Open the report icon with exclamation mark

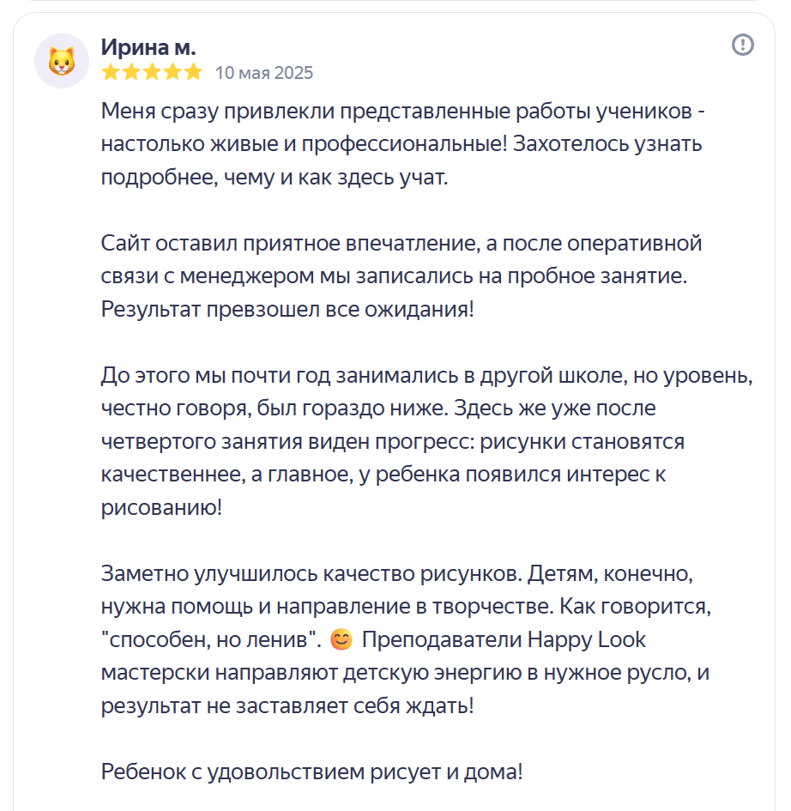tap(742, 45)
